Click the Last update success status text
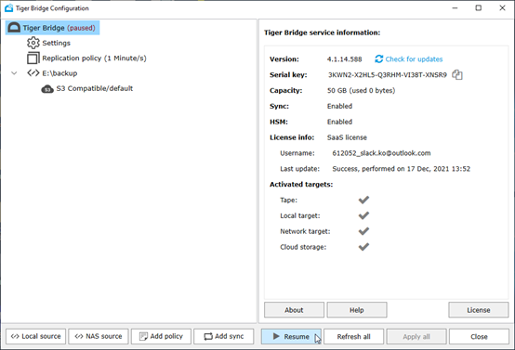The image size is (515, 350). click(x=401, y=169)
